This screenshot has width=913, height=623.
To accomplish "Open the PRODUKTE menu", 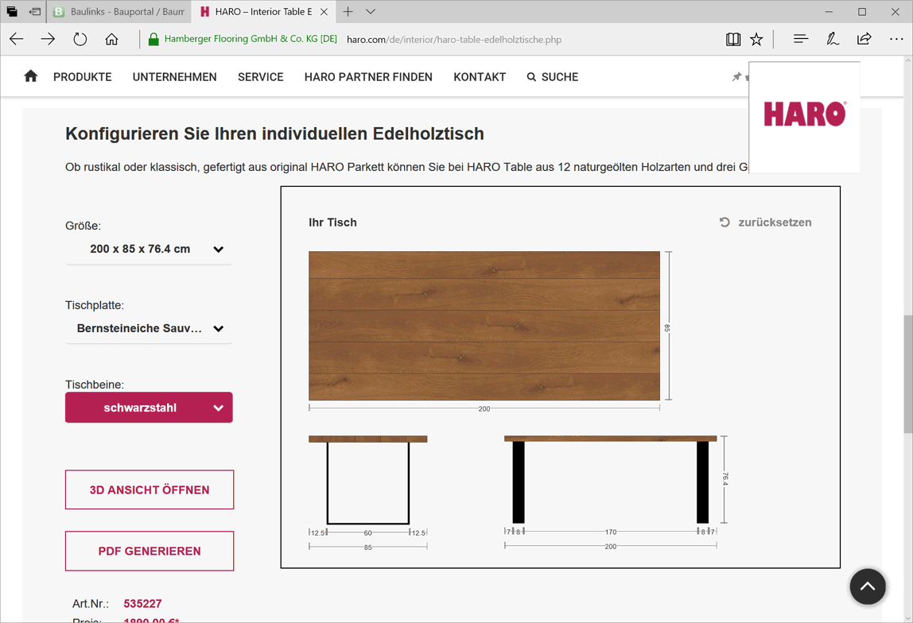I will click(83, 77).
